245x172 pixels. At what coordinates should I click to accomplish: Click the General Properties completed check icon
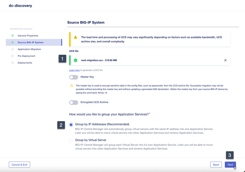(12, 35)
